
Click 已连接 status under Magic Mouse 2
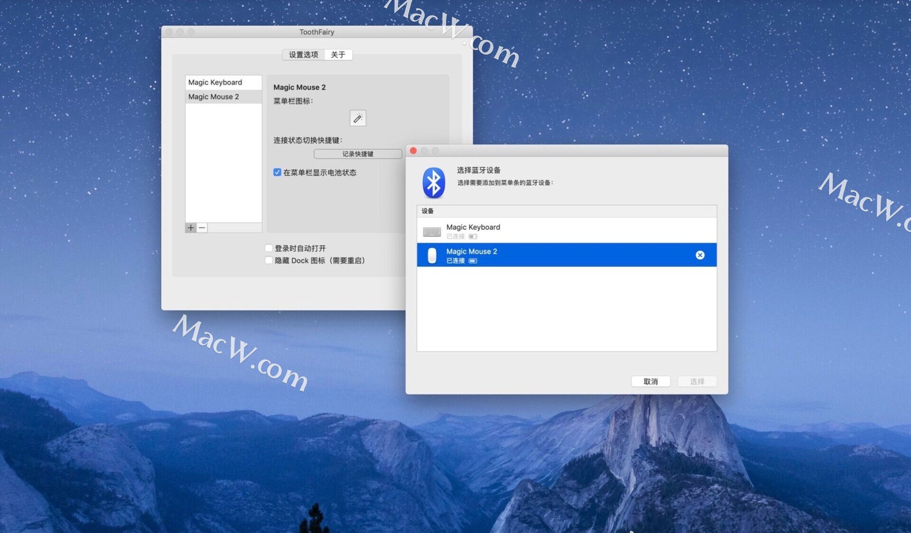[x=455, y=261]
